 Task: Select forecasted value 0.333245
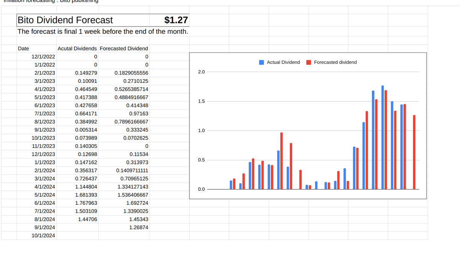coord(124,130)
